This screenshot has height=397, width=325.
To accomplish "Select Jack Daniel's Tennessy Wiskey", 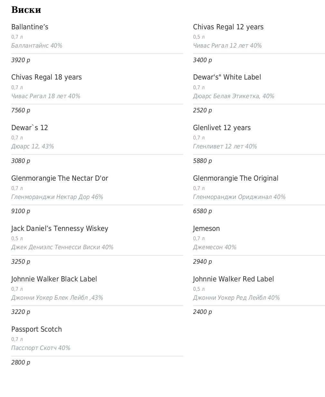I will [x=60, y=229].
